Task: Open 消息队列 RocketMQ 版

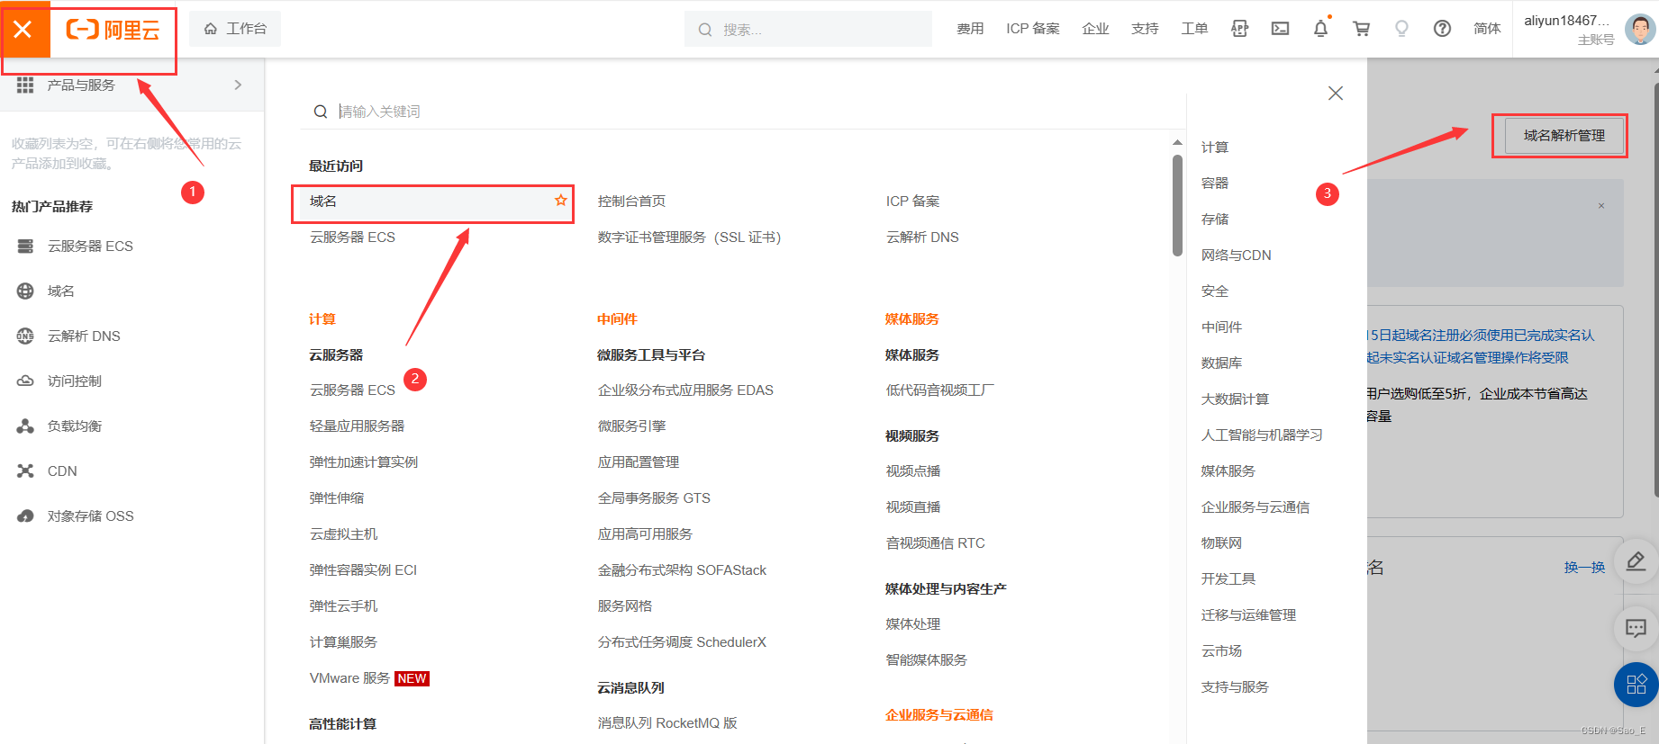Action: (667, 723)
